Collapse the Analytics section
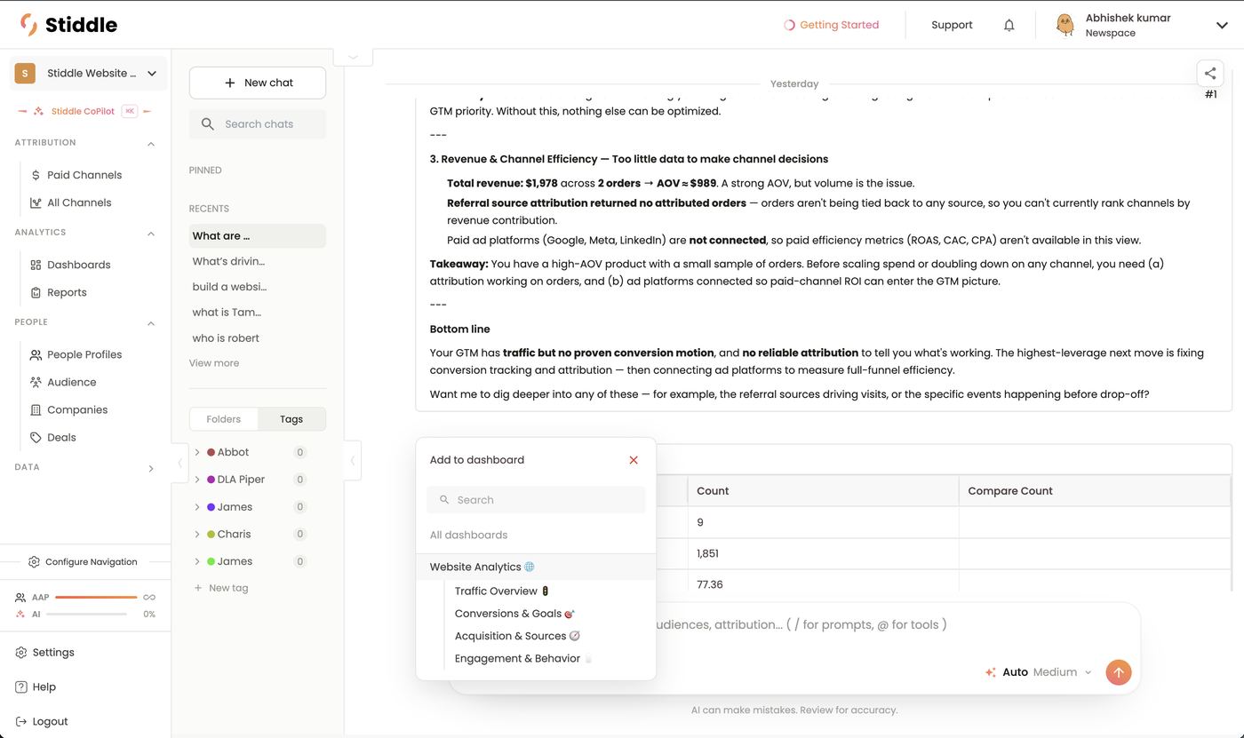1244x738 pixels. [150, 233]
